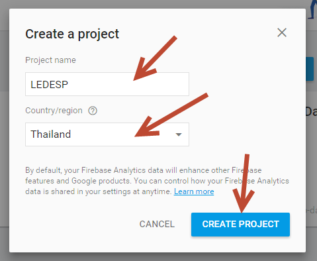Click the blue CREATE PROJECT button
The image size is (317, 261).
[x=240, y=225]
